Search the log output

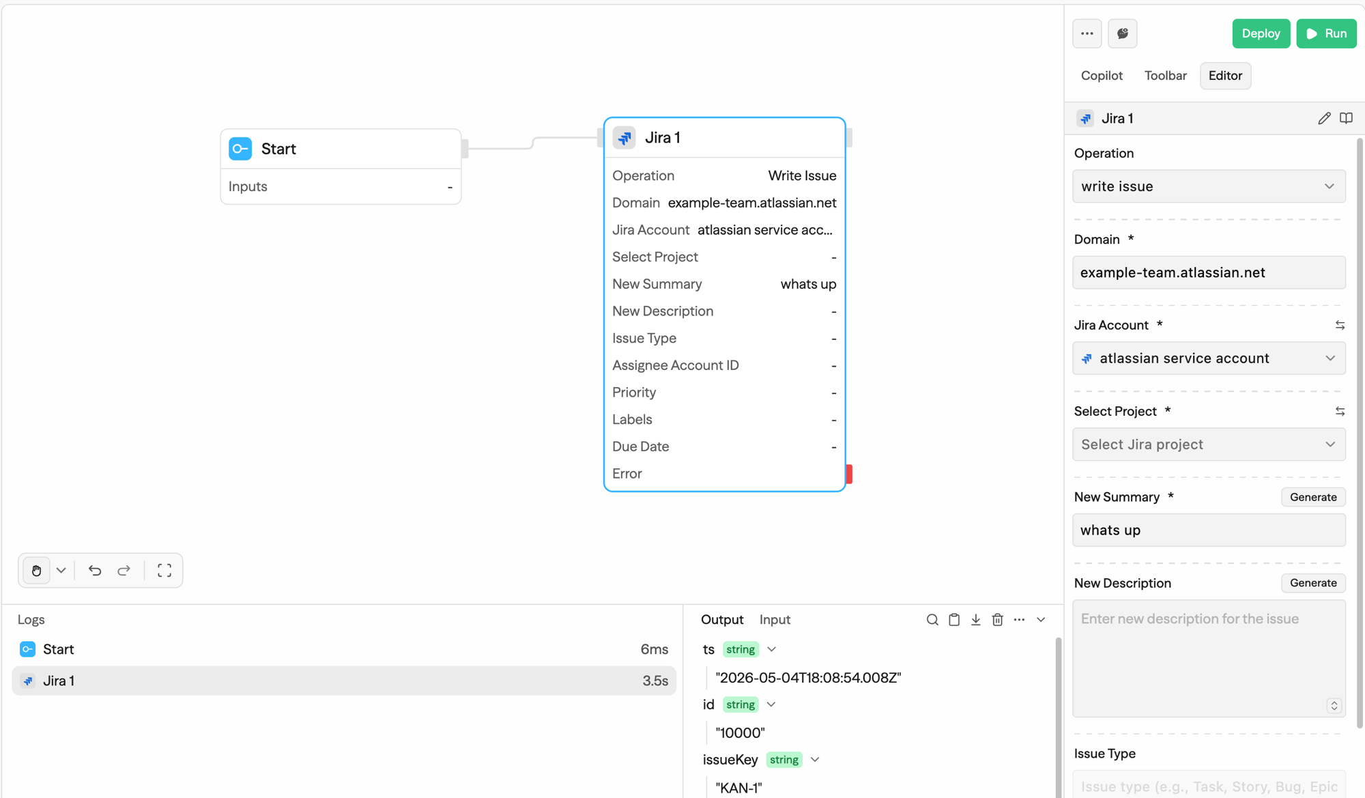click(932, 620)
